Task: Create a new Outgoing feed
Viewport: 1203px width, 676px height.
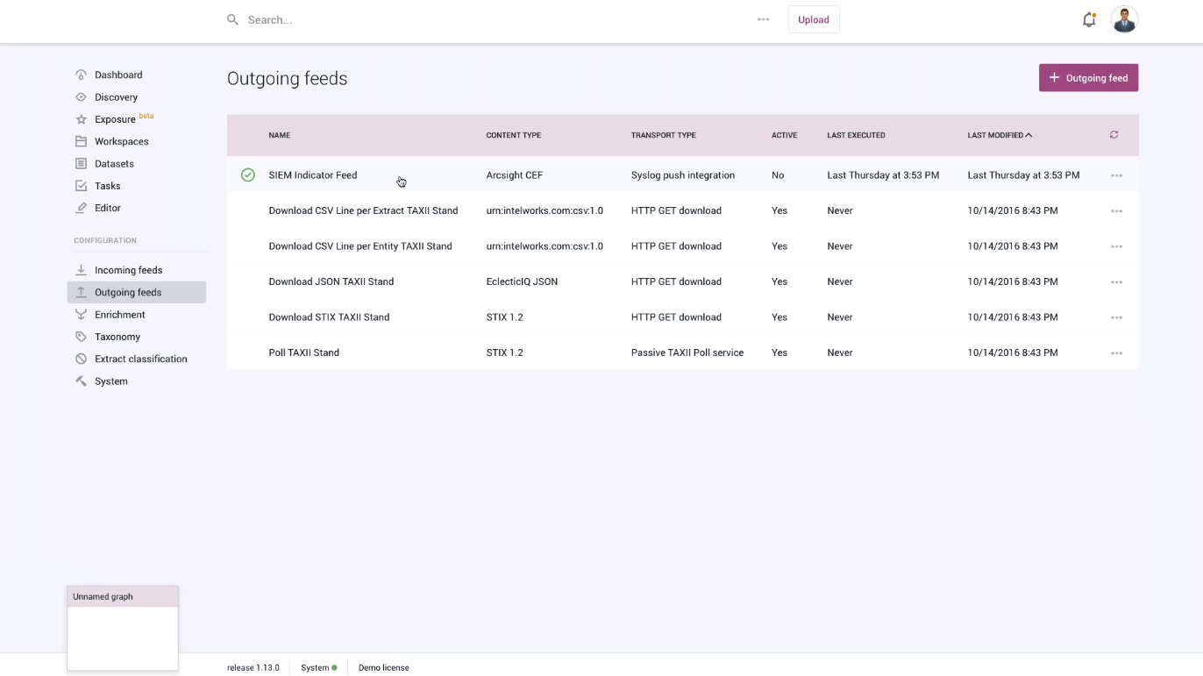Action: [1088, 78]
